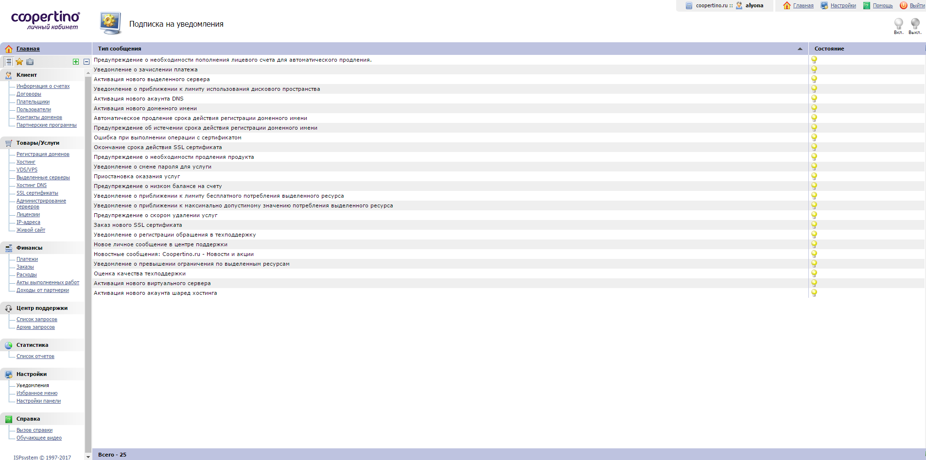Open the favorites star icon in the sidebar toolbar
The height and width of the screenshot is (460, 926).
click(x=19, y=62)
